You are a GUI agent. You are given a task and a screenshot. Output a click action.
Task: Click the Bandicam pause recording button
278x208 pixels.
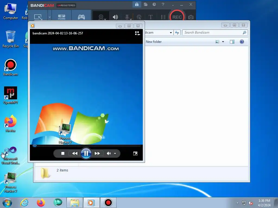pyautogui.click(x=163, y=17)
